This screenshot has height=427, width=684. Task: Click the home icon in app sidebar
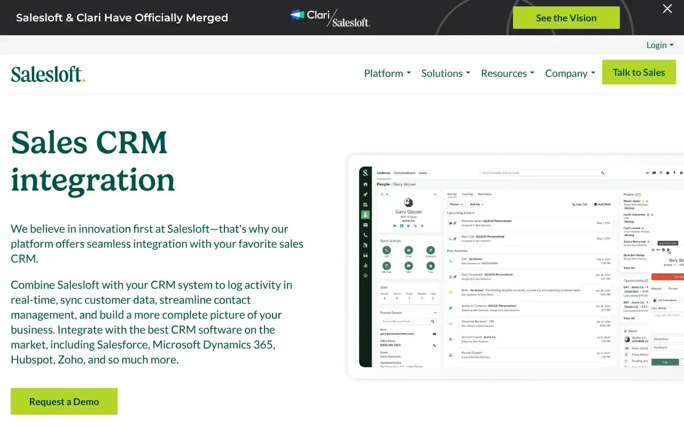366,184
